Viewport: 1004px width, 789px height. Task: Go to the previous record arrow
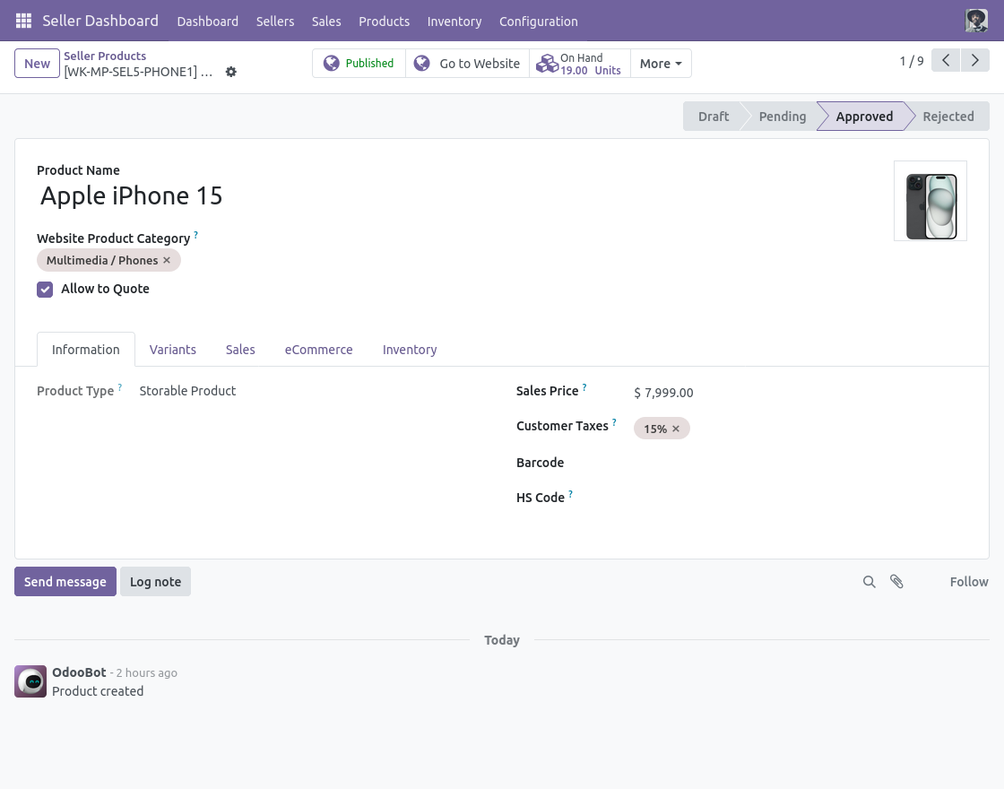946,61
